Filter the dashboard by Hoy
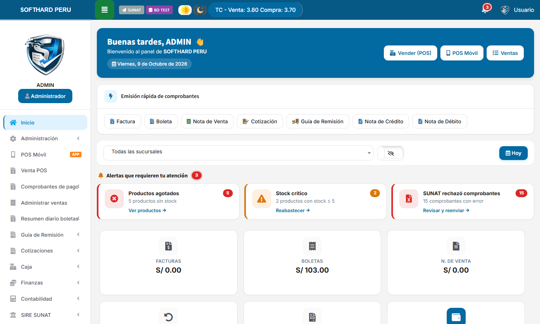The width and height of the screenshot is (540, 324). [x=514, y=153]
